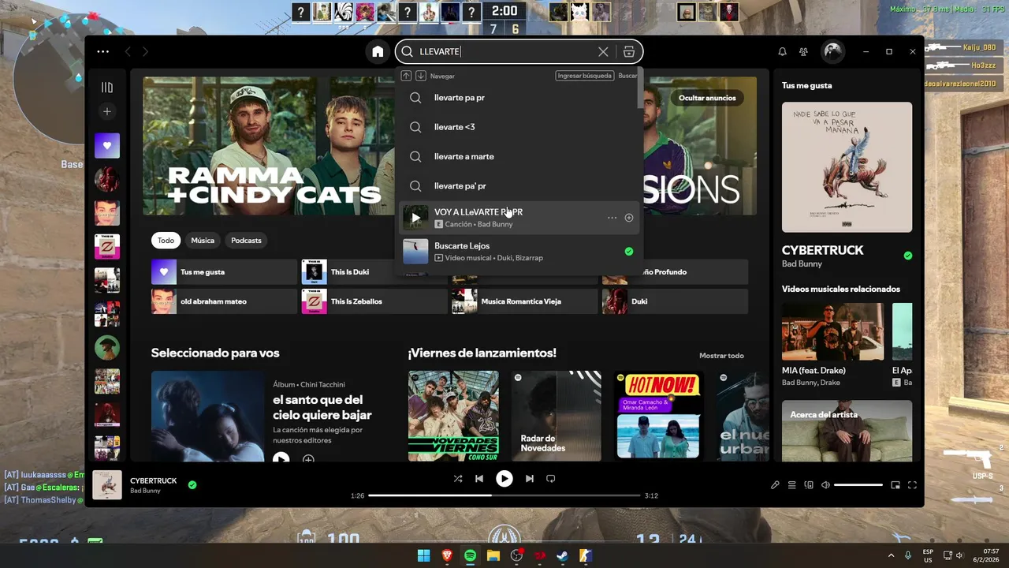Open the 'Hot Now!' playlist cover
Viewport: 1009px width, 568px height.
click(660, 416)
